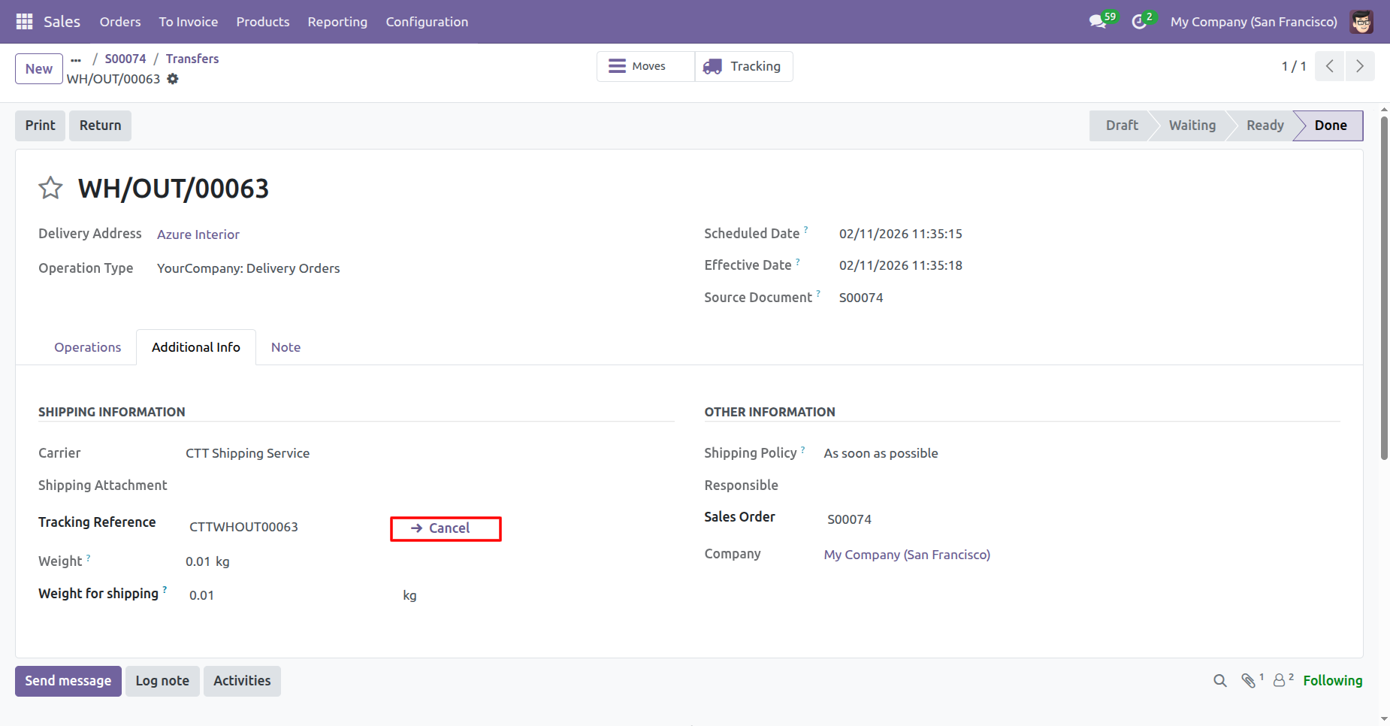
Task: Open the activities clock icon with badge 2
Action: point(1140,22)
